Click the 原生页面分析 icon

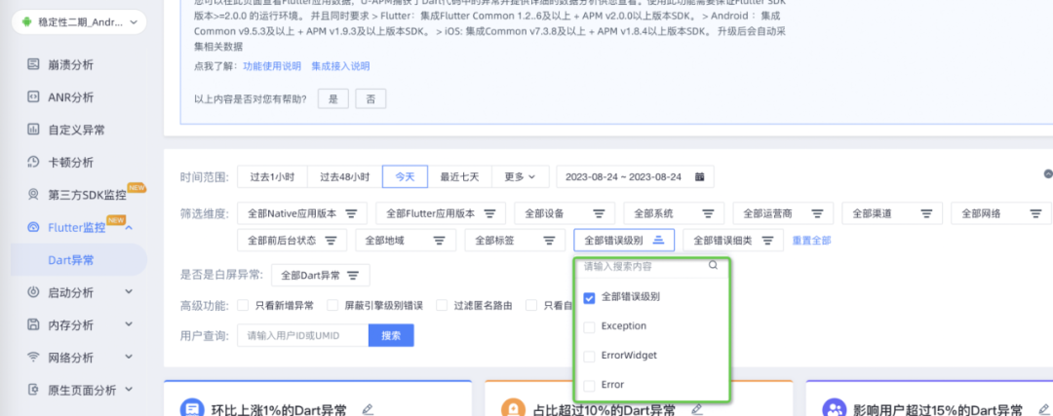[33, 390]
